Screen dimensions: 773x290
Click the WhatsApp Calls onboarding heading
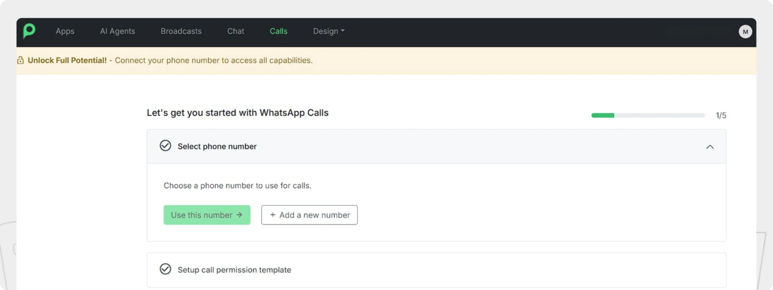[x=237, y=113]
